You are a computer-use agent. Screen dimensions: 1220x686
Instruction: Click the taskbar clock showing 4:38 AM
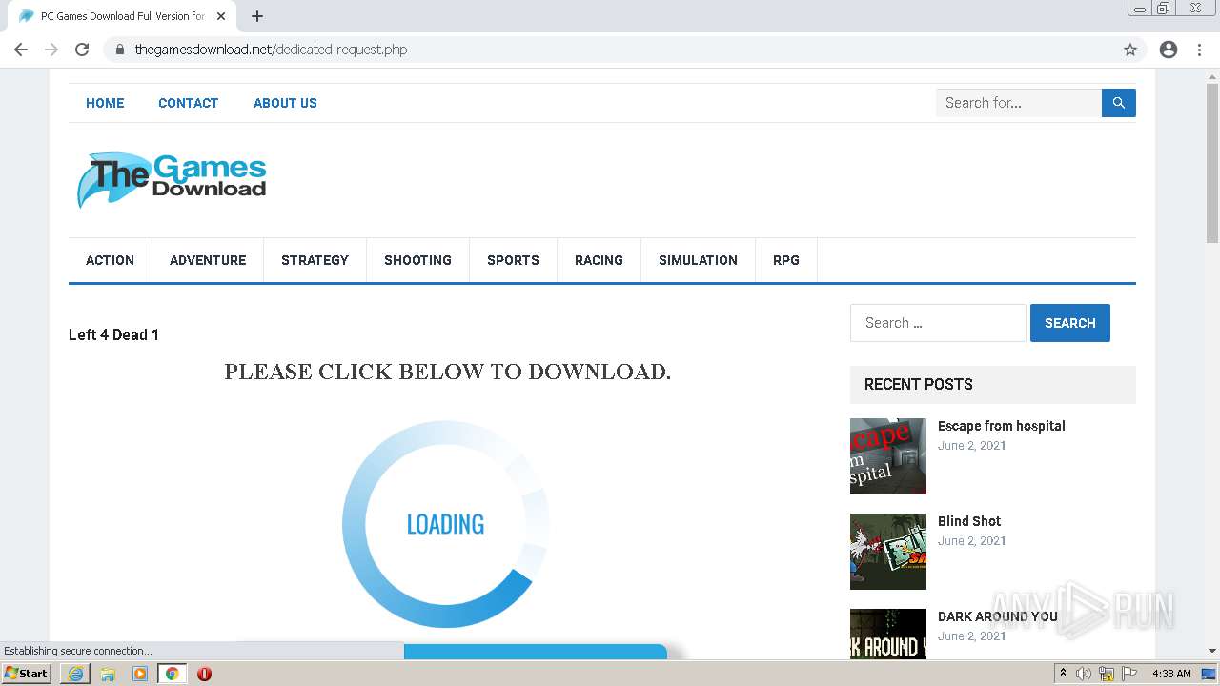tap(1171, 674)
